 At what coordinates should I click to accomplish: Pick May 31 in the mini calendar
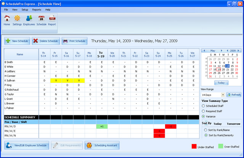point(210,76)
